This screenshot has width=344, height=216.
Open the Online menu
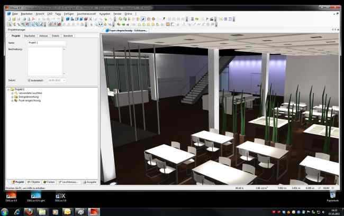click(x=129, y=14)
